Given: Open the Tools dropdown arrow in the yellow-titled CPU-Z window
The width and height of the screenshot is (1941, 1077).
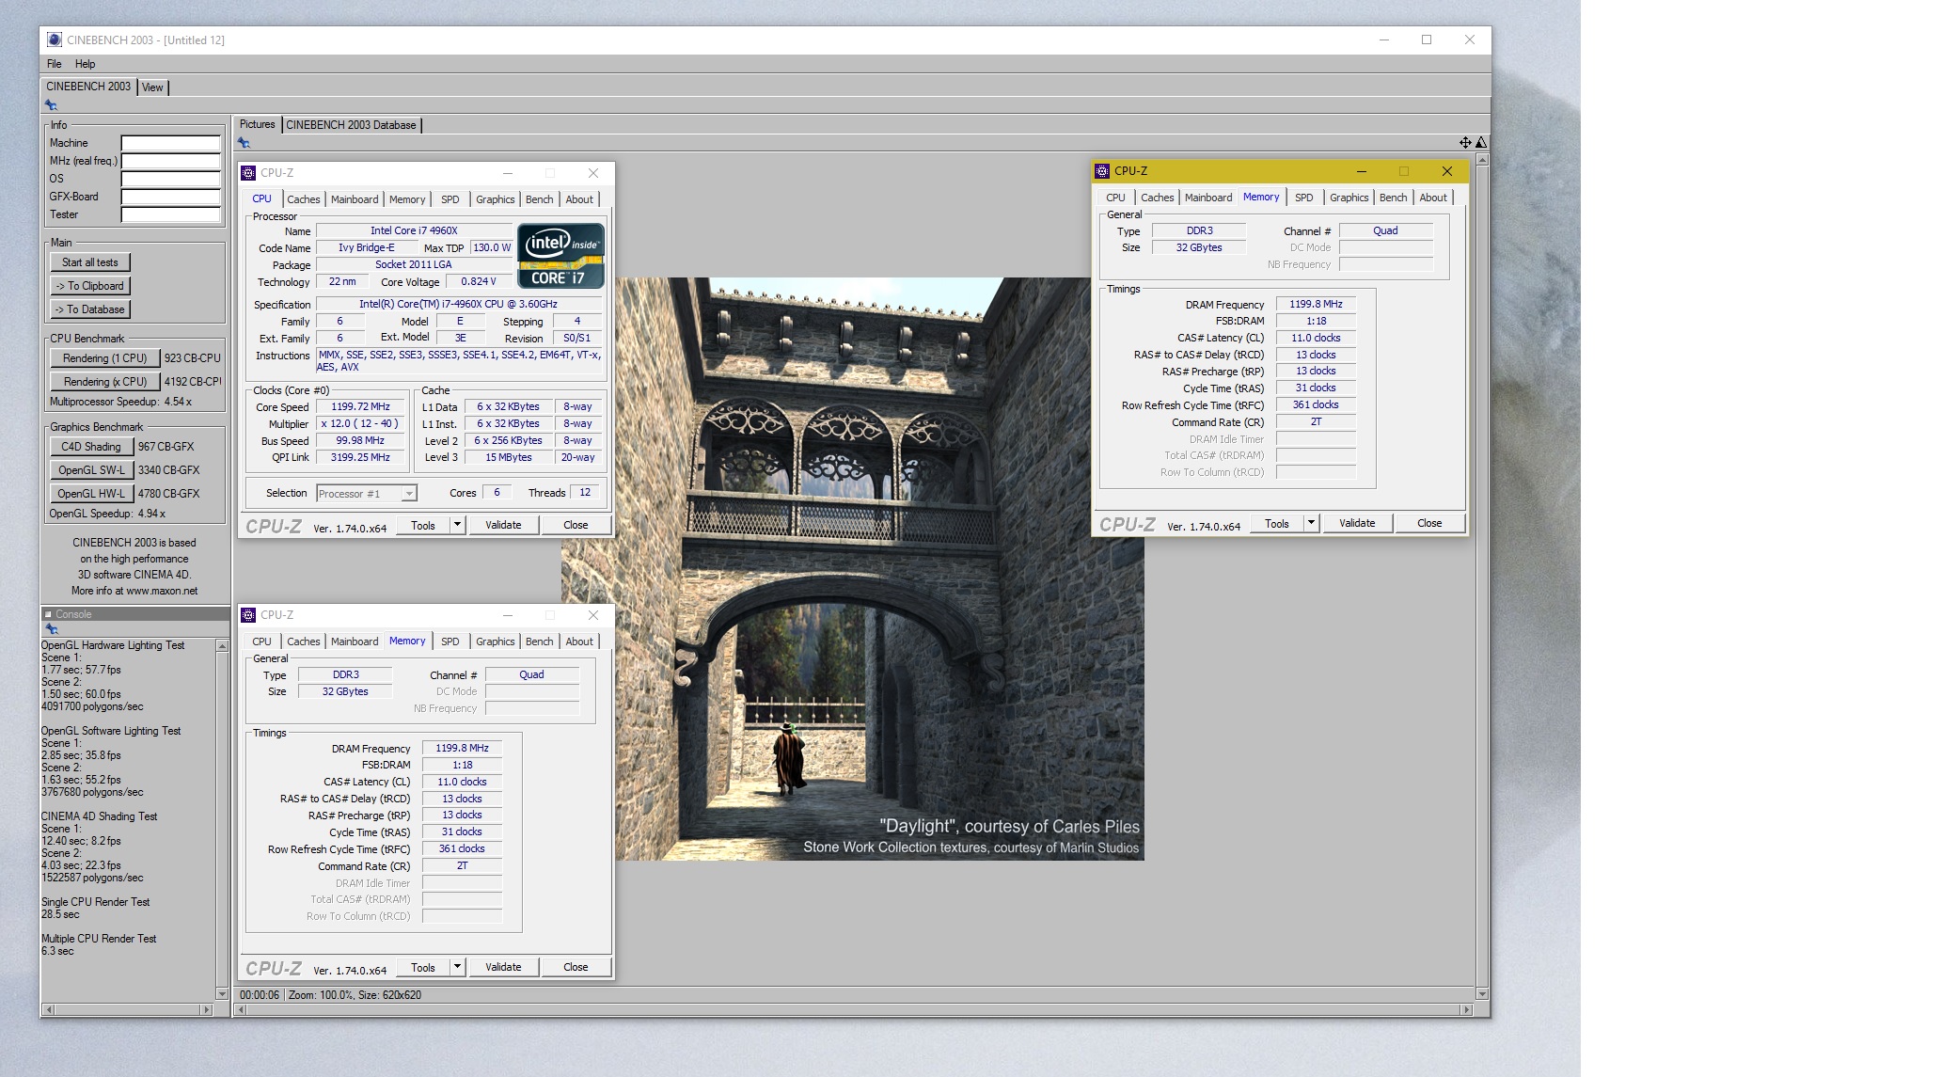Looking at the screenshot, I should [1311, 523].
